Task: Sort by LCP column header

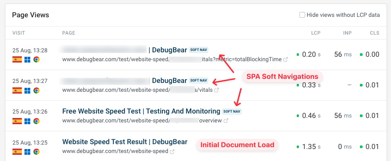Action: (x=316, y=33)
